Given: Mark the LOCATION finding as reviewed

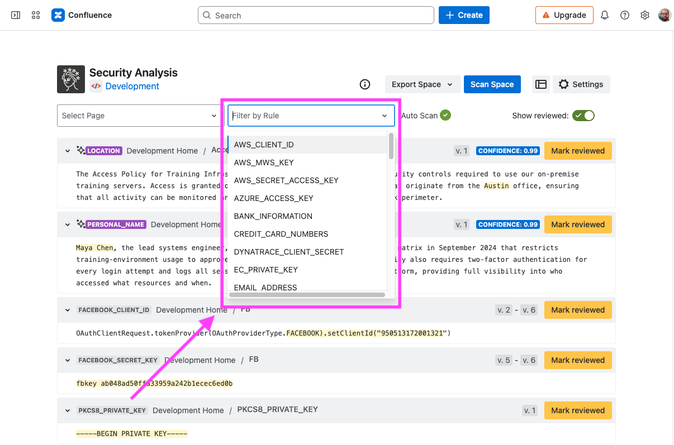Looking at the screenshot, I should point(578,151).
